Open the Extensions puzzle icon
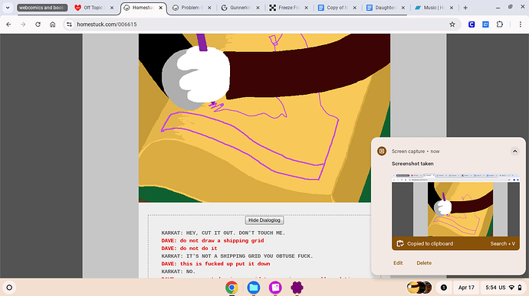The width and height of the screenshot is (529, 296). pos(500,24)
